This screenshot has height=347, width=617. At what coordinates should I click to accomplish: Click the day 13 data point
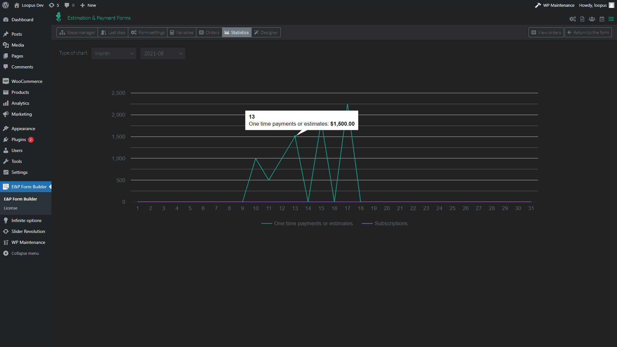295,137
